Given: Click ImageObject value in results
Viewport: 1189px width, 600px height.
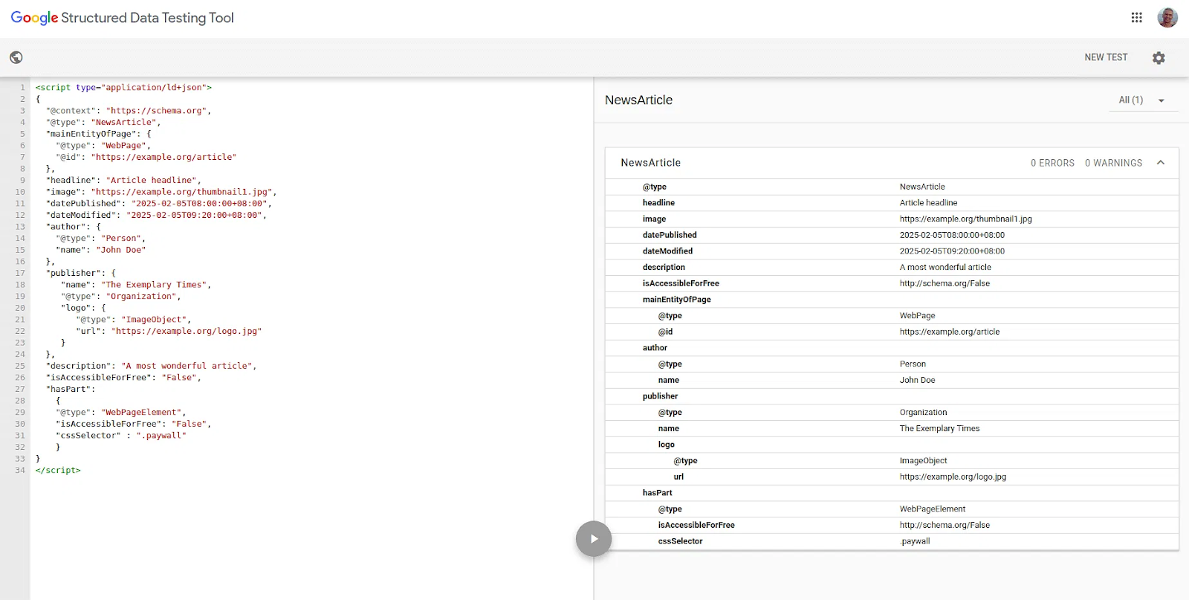Looking at the screenshot, I should click(923, 461).
